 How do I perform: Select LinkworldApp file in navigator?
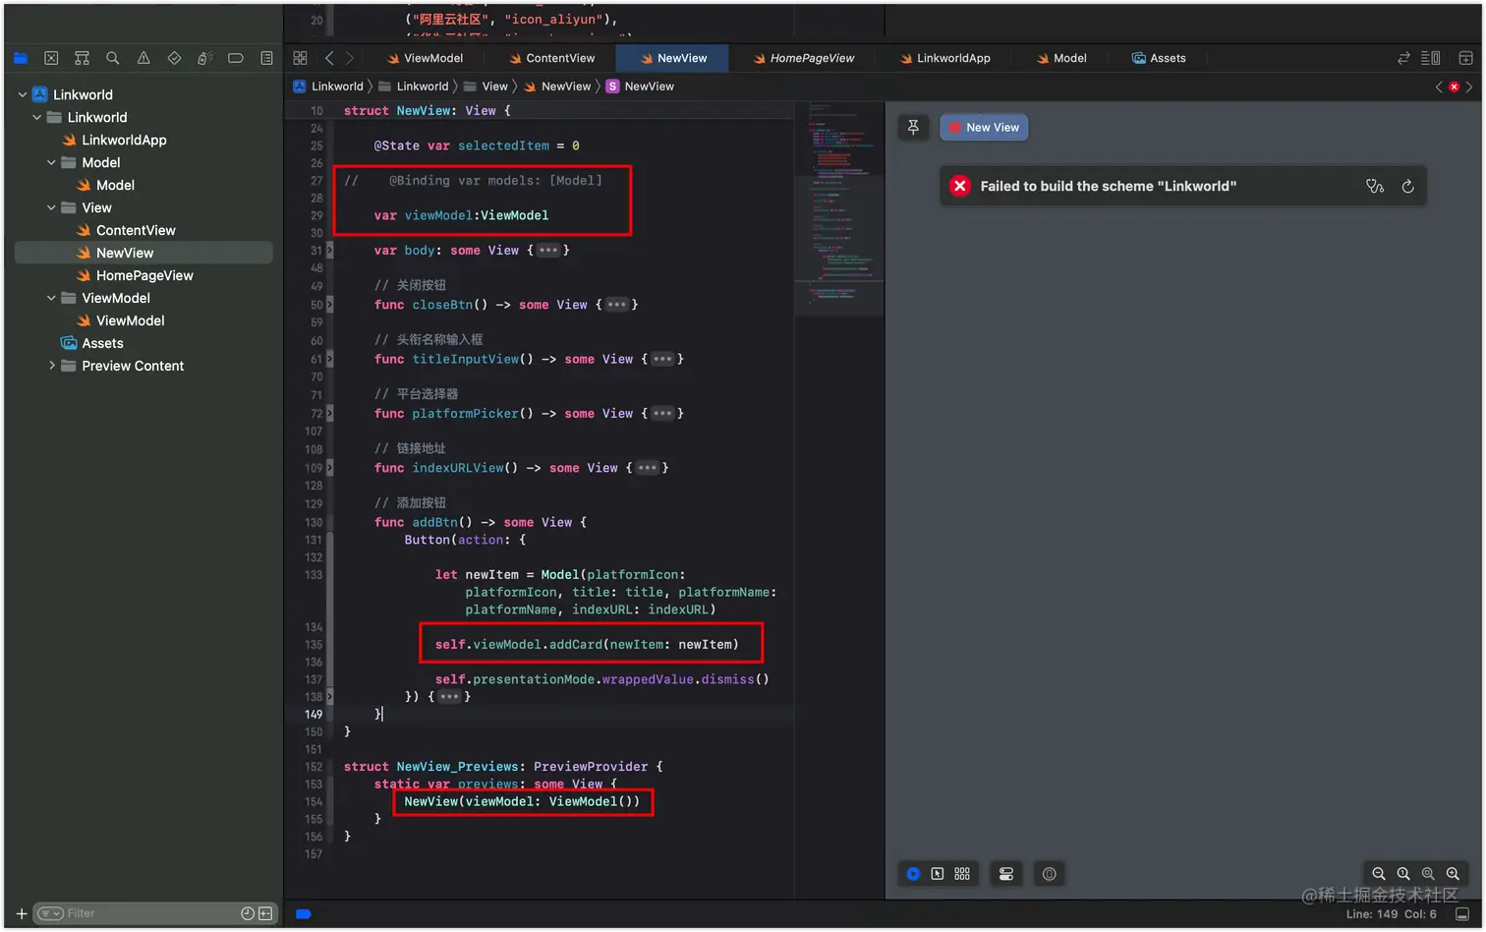click(124, 141)
